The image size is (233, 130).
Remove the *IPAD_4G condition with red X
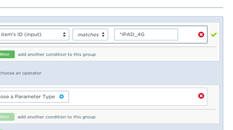(201, 34)
